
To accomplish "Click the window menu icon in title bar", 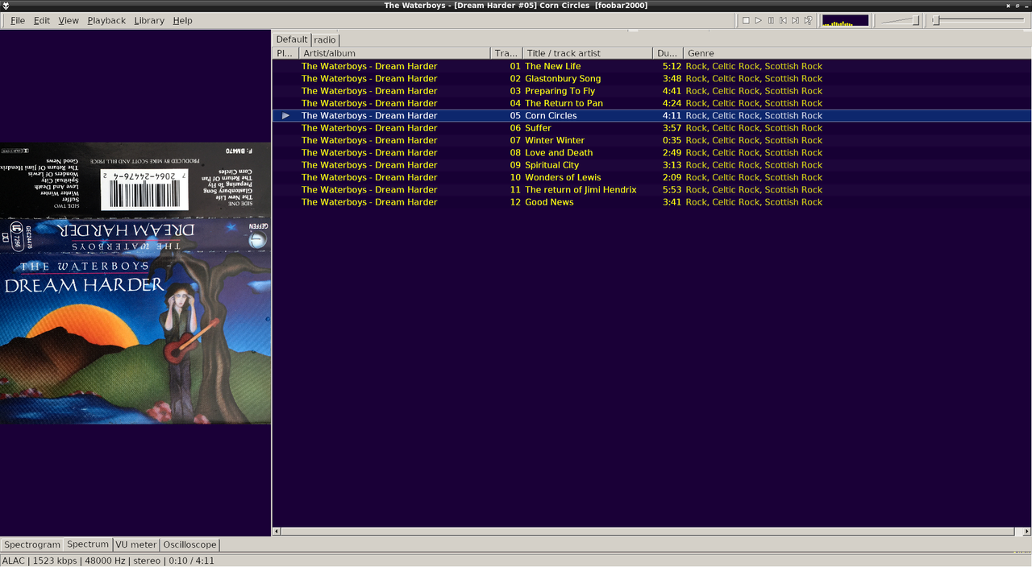I will (x=6, y=6).
